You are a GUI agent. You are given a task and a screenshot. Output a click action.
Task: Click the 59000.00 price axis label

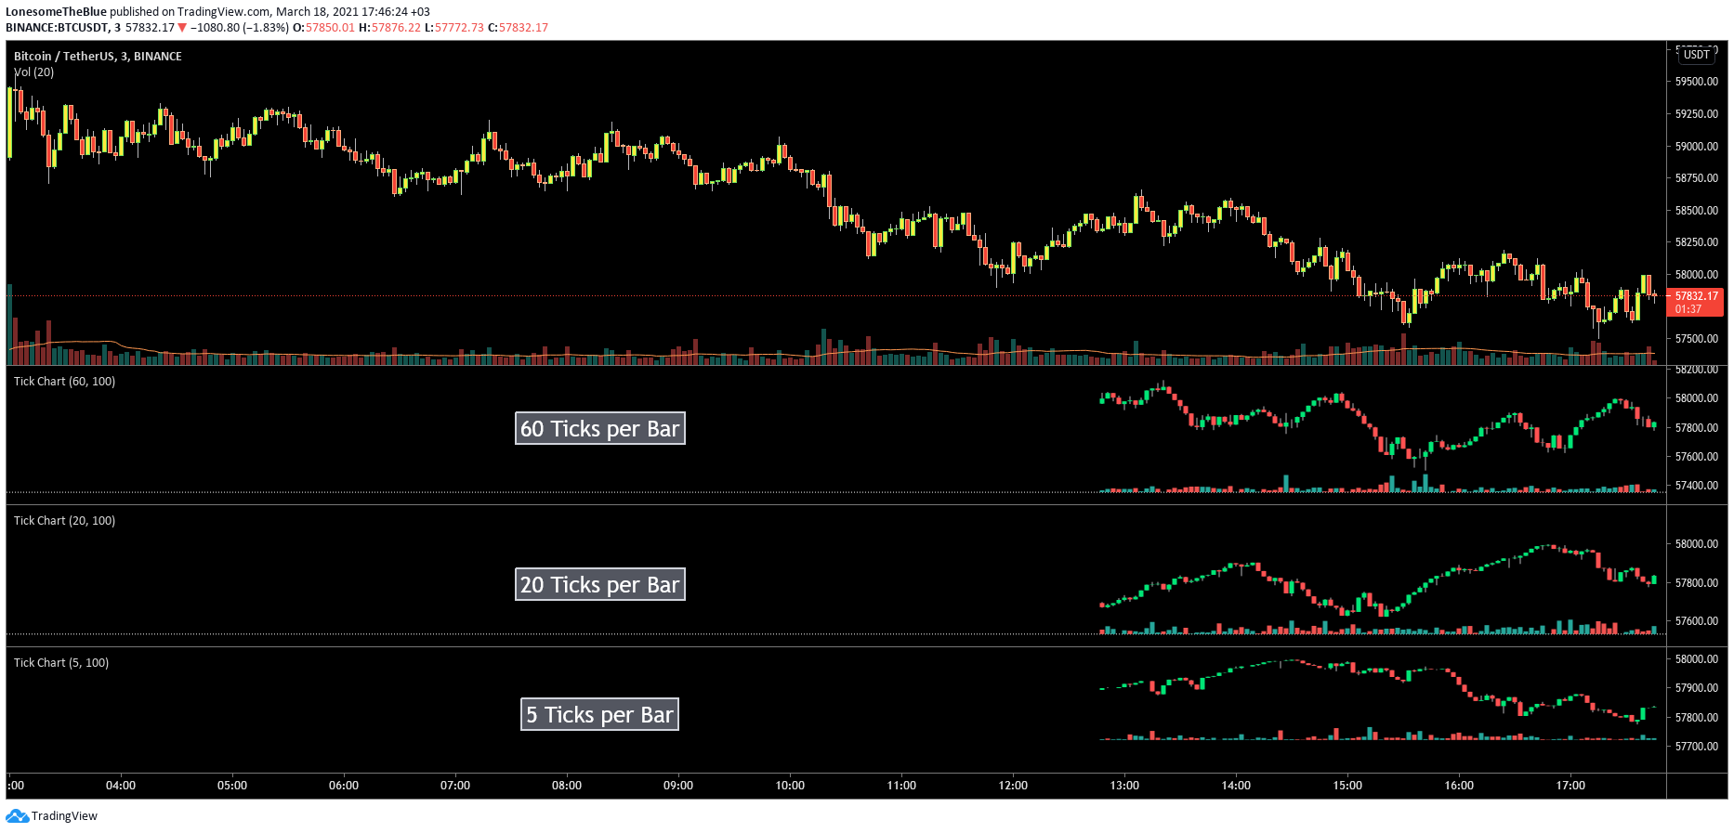[1697, 147]
